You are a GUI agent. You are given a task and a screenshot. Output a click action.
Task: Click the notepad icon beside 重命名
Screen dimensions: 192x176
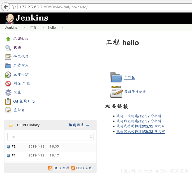point(8,110)
